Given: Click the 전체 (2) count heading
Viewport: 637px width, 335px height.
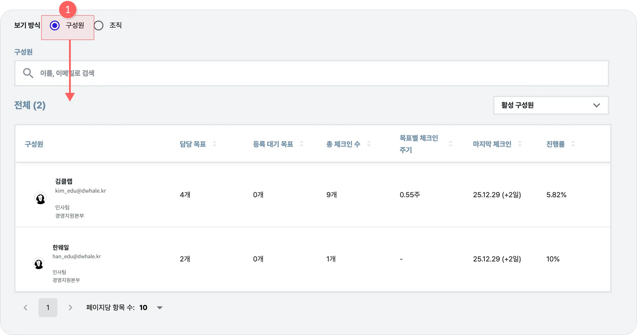Looking at the screenshot, I should [30, 105].
